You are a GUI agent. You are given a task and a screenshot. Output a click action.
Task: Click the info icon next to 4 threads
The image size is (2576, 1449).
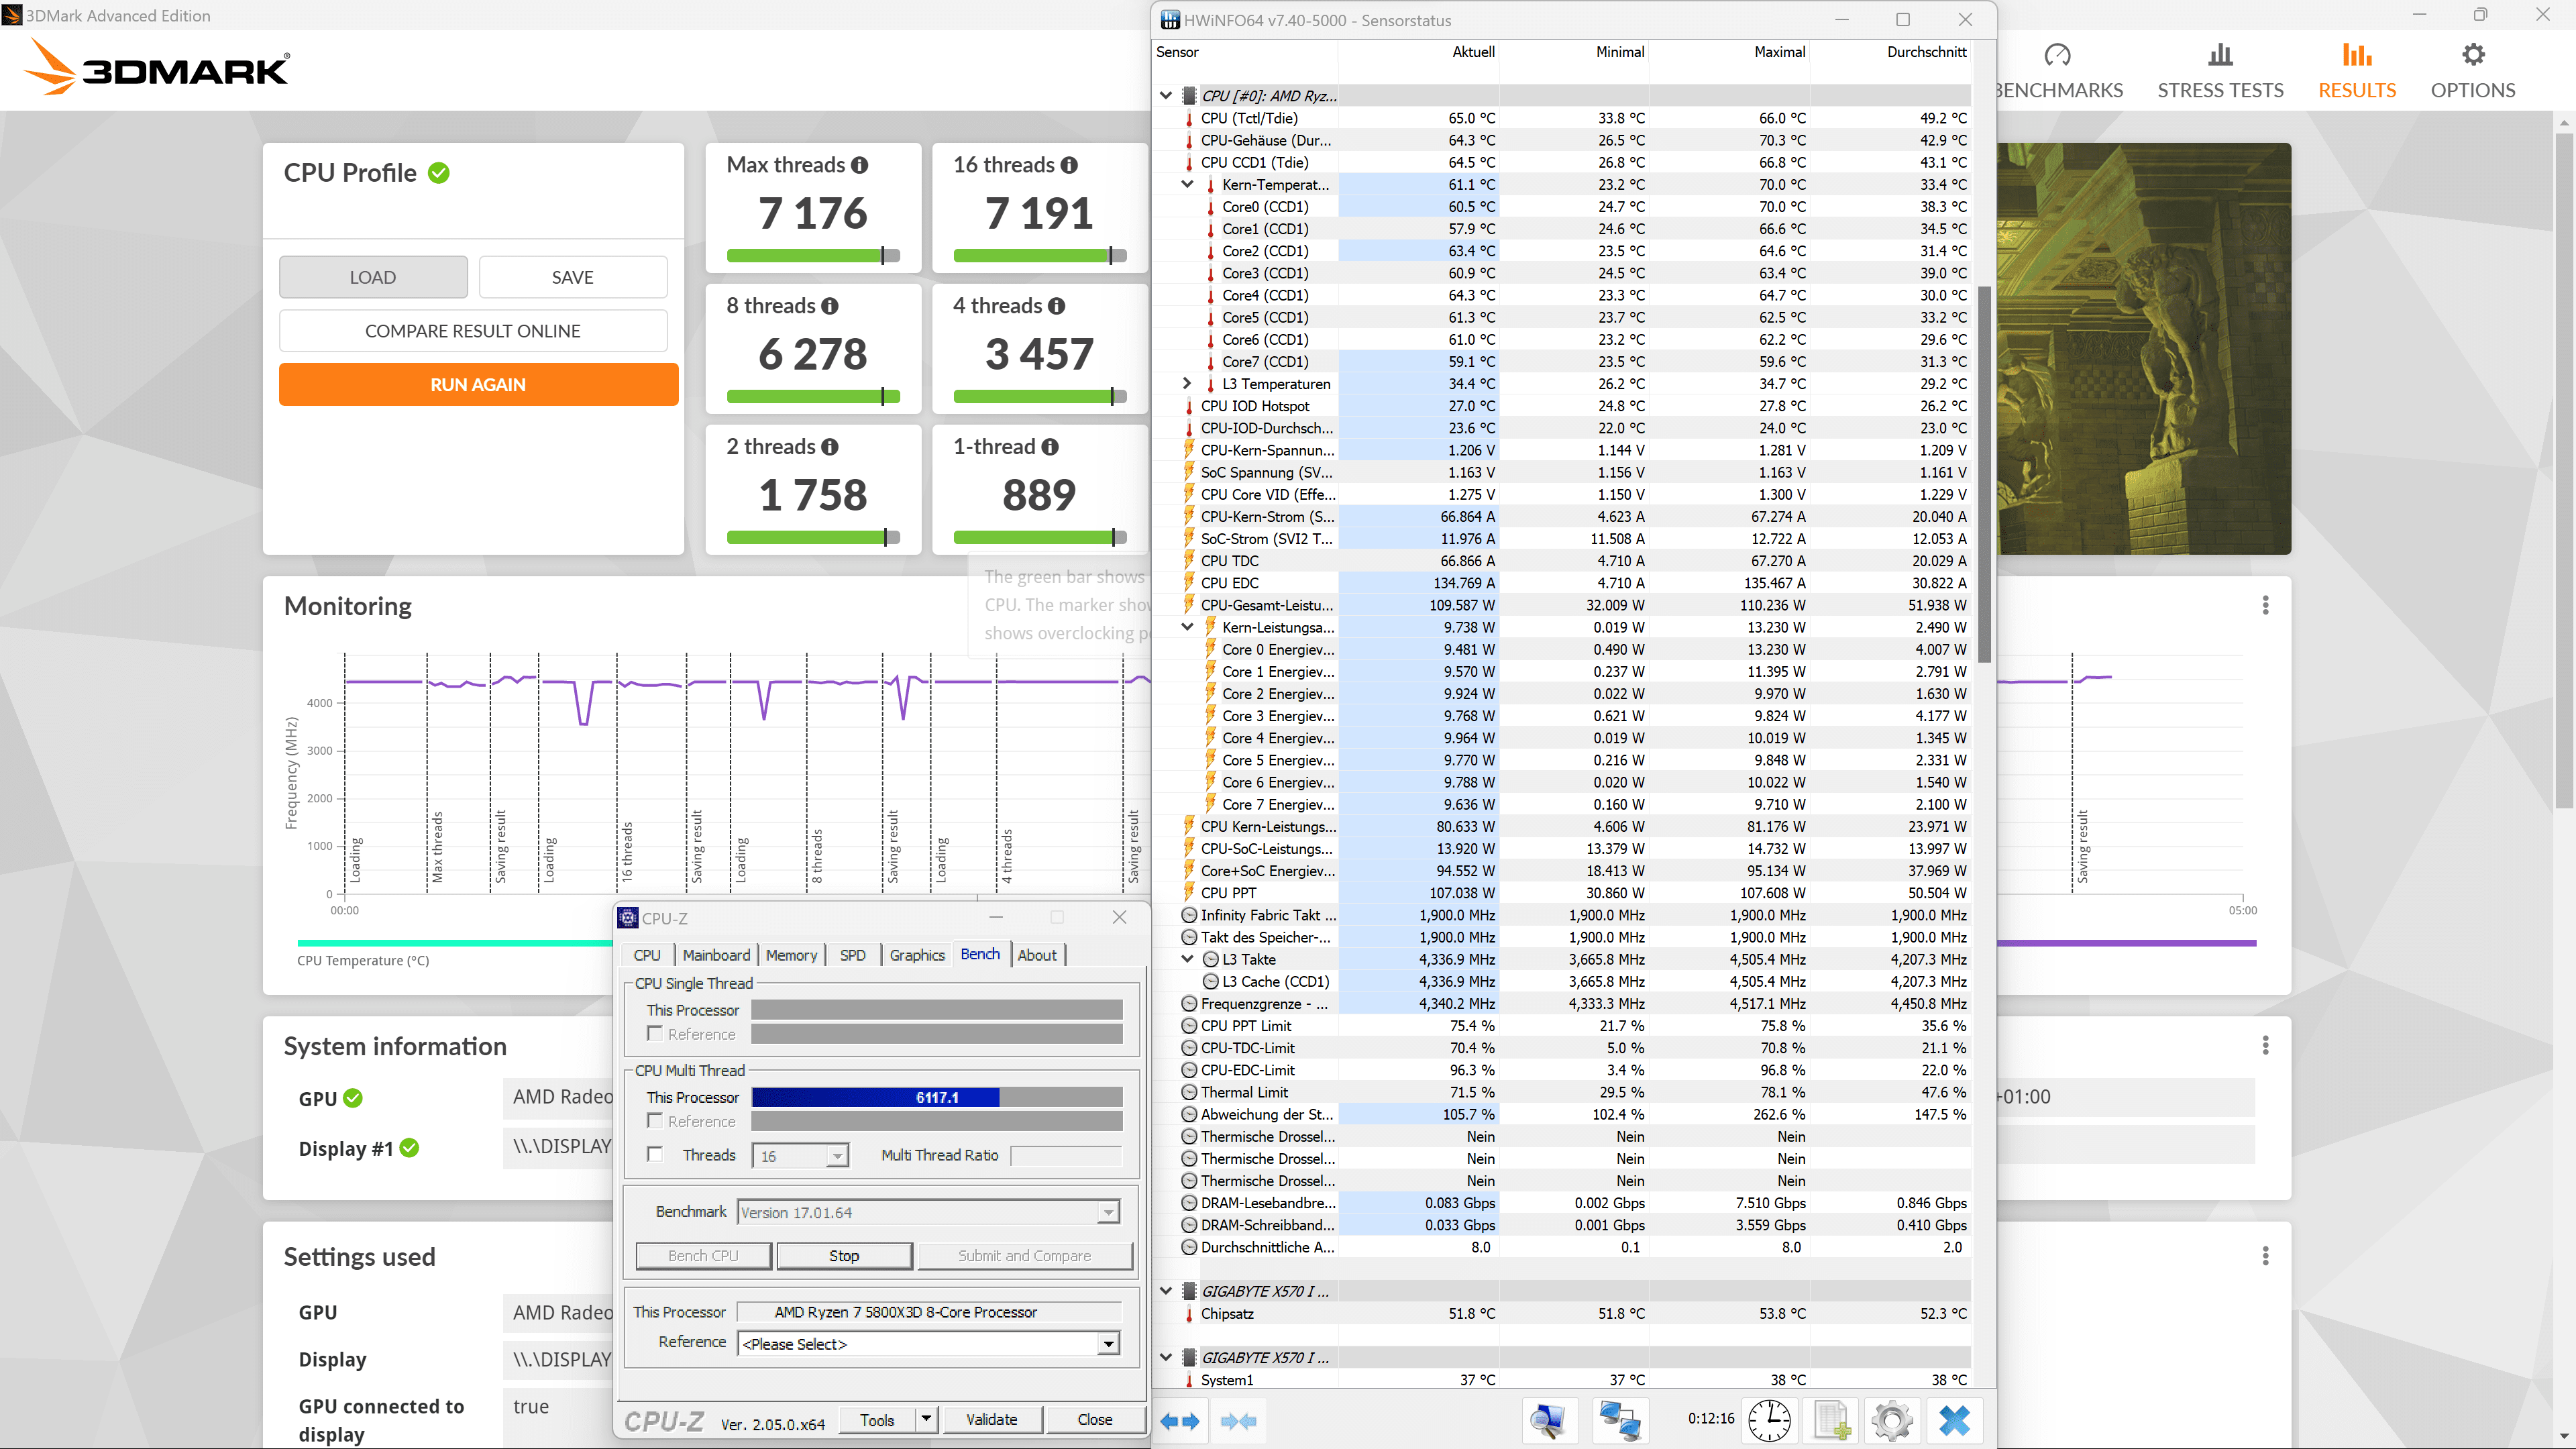point(1057,306)
